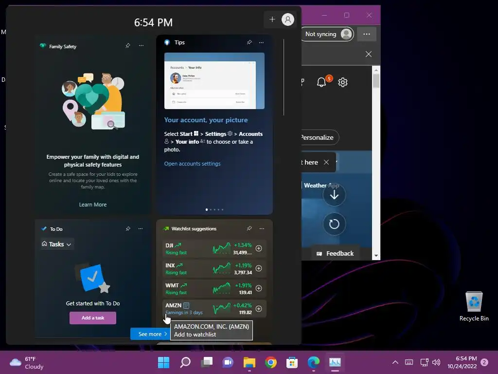Open Tips widget more options
Image resolution: width=498 pixels, height=374 pixels.
(x=261, y=42)
